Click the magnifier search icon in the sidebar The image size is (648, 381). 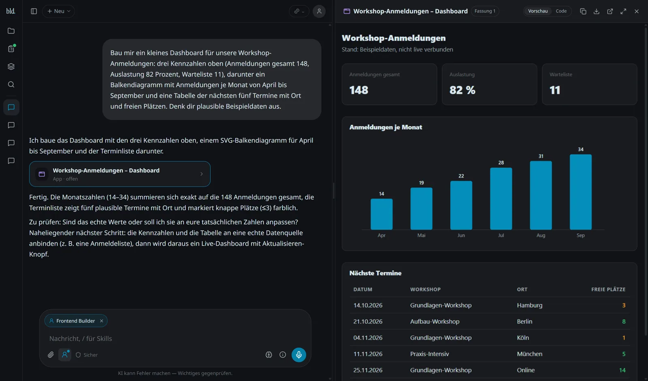pos(11,84)
